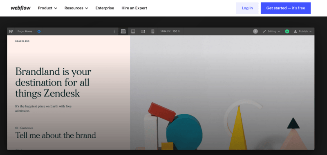Click Tell me about the brand heading
The height and width of the screenshot is (155, 327).
pyautogui.click(x=56, y=135)
